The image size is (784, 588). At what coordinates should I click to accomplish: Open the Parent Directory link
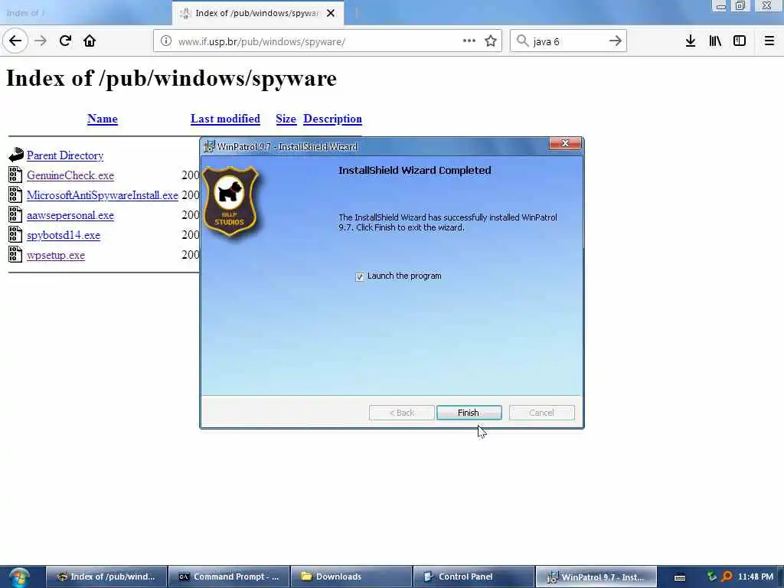coord(65,155)
